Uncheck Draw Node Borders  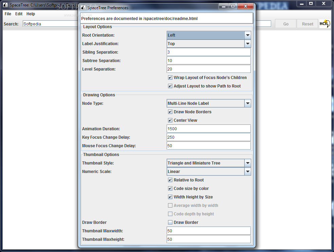170,112
